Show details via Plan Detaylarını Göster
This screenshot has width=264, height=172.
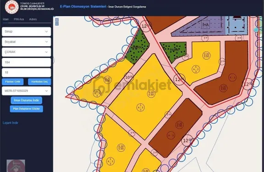(x=27, y=109)
